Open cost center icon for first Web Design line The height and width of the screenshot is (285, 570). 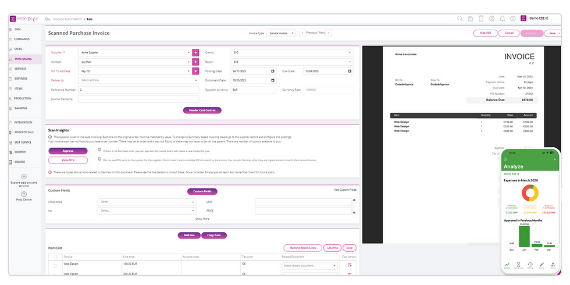coord(350,265)
